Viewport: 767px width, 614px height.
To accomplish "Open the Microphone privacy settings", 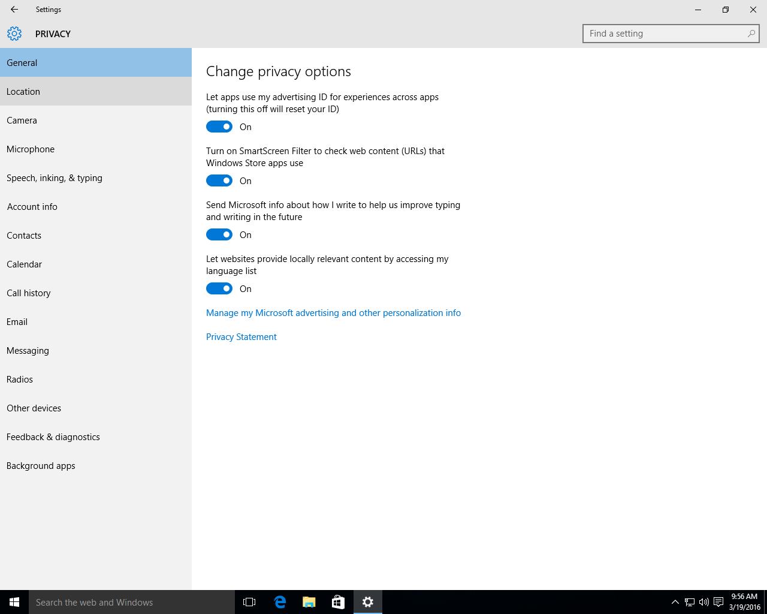I will (x=96, y=149).
